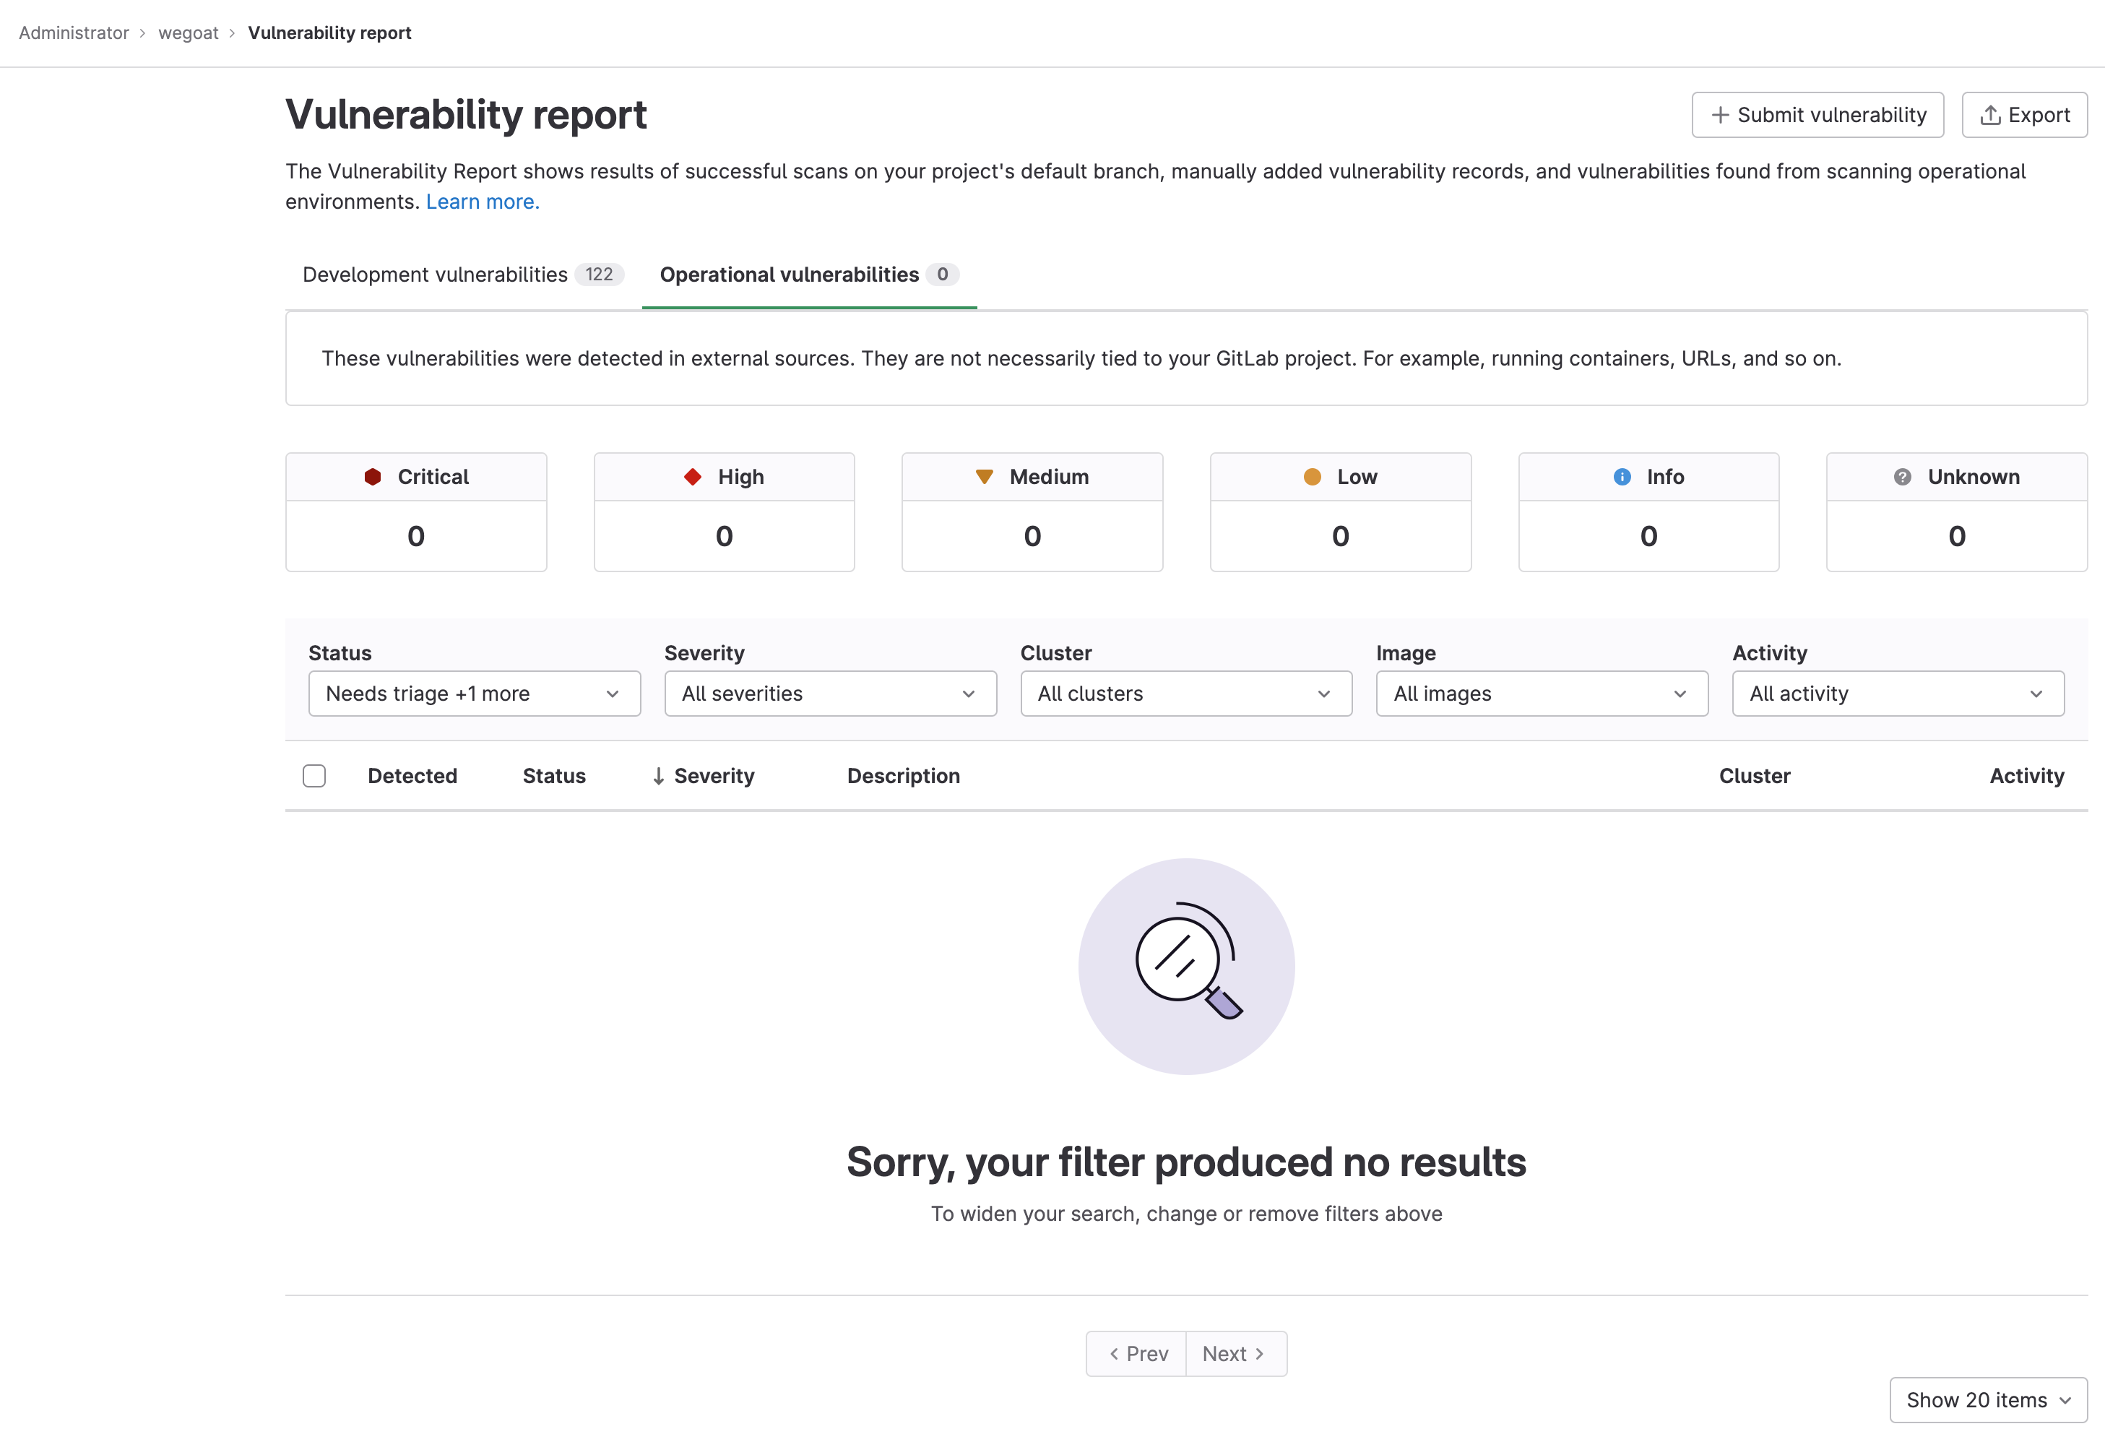Image resolution: width=2105 pixels, height=1429 pixels.
Task: Open the Show 20 items dropdown
Action: pyautogui.click(x=1987, y=1400)
